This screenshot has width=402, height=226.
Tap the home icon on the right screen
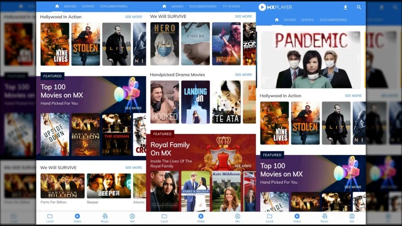pos(277,20)
